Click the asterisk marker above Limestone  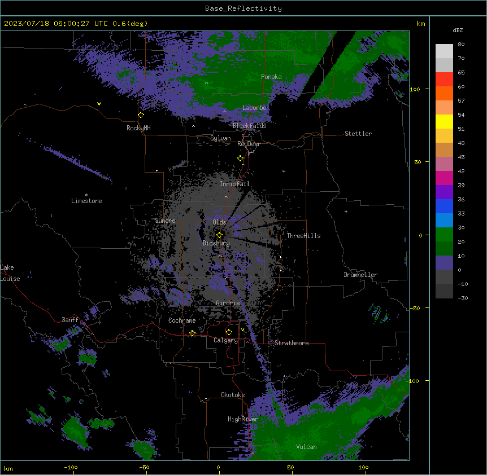(x=86, y=195)
